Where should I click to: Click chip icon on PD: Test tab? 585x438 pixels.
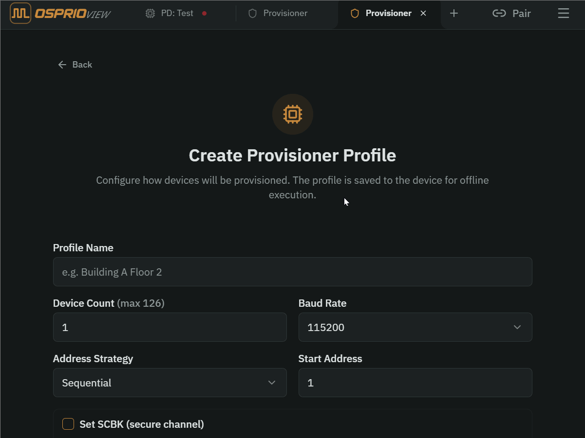[151, 14]
